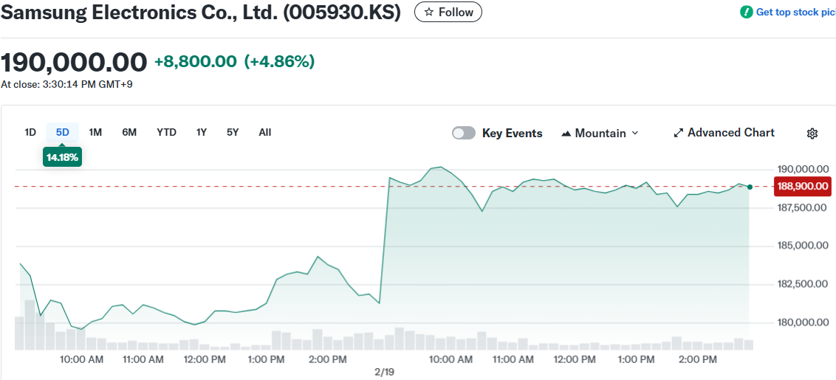Switch chart to 5Y range
The width and height of the screenshot is (836, 380).
pyautogui.click(x=233, y=132)
